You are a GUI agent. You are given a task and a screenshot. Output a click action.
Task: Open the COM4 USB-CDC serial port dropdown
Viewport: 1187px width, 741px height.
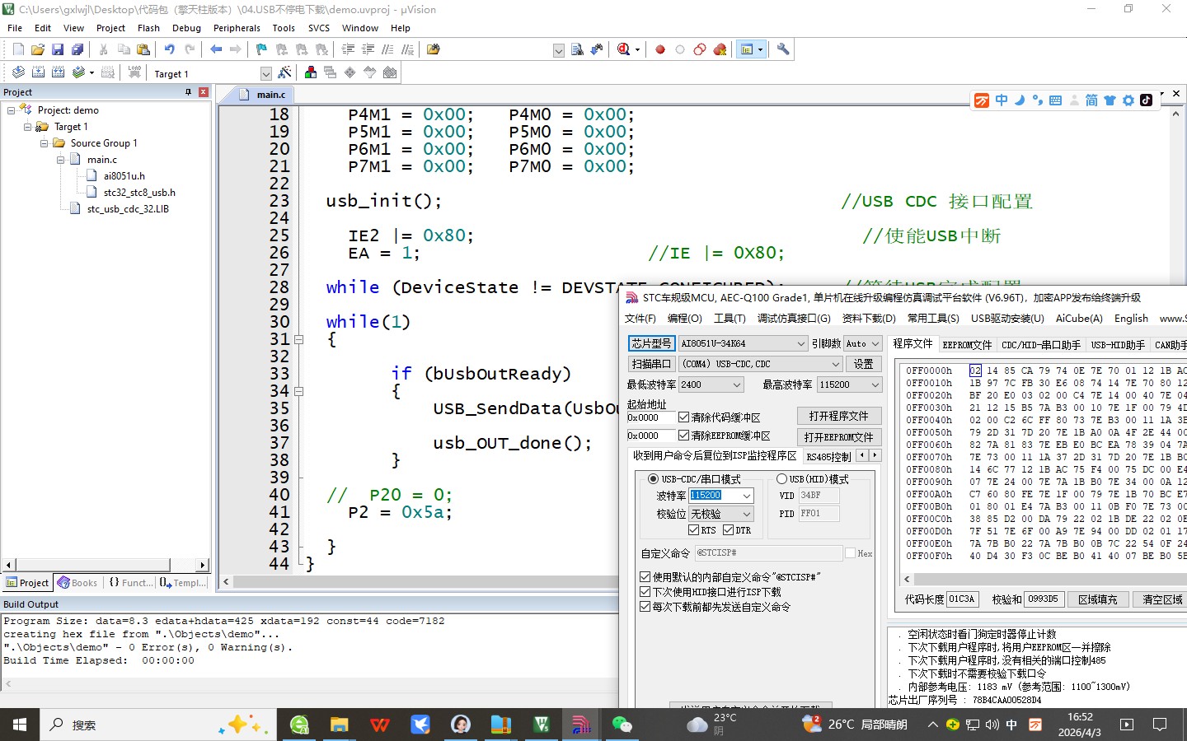point(761,364)
